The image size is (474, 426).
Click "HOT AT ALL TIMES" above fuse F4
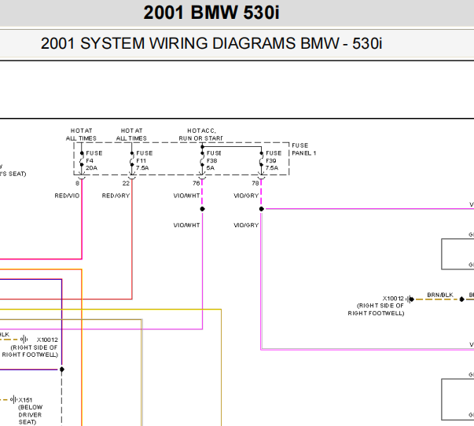coord(81,134)
